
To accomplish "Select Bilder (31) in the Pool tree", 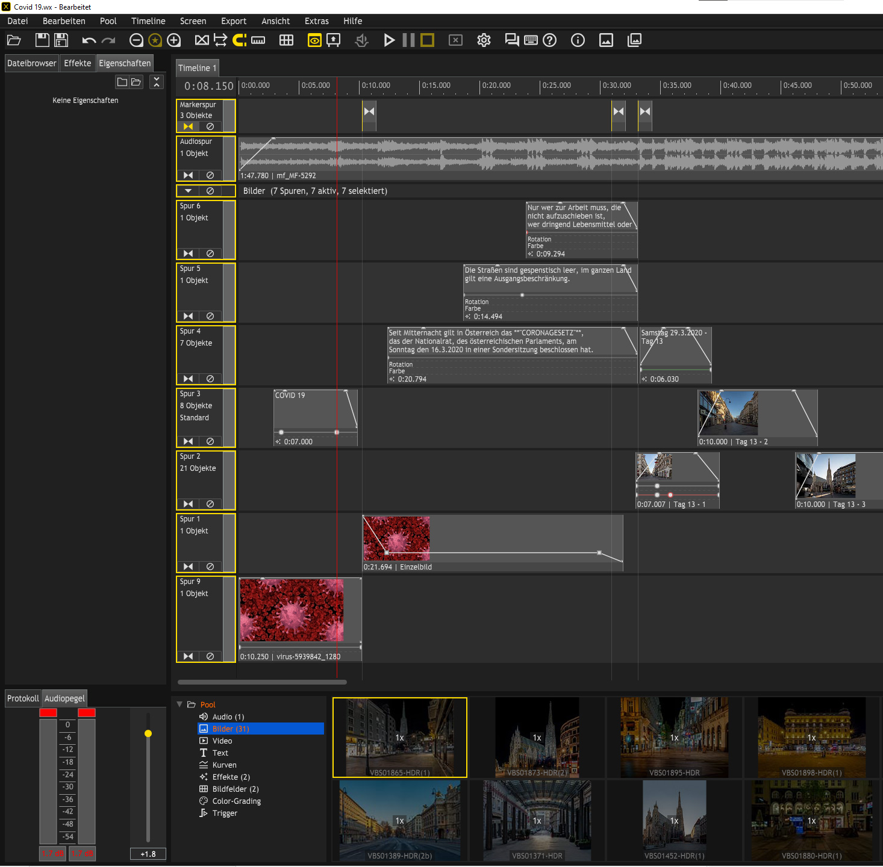I will pyautogui.click(x=261, y=729).
